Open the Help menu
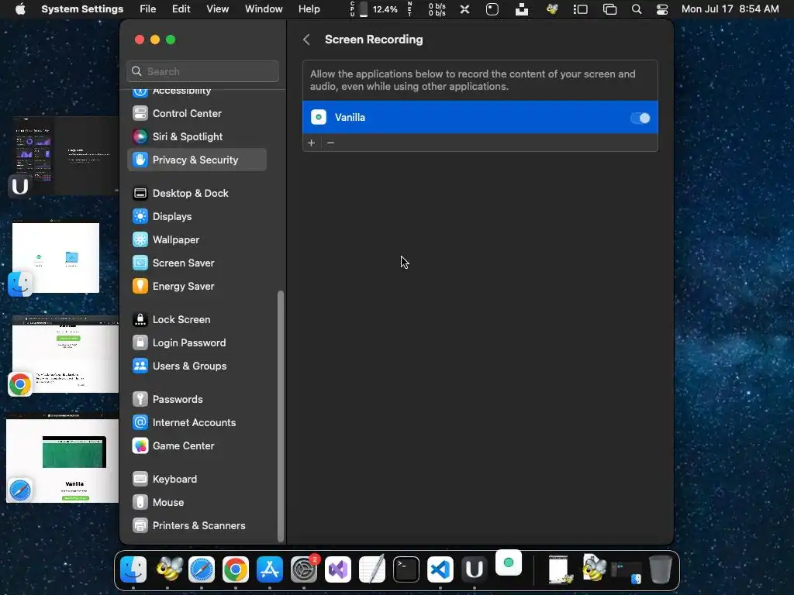 pyautogui.click(x=309, y=9)
